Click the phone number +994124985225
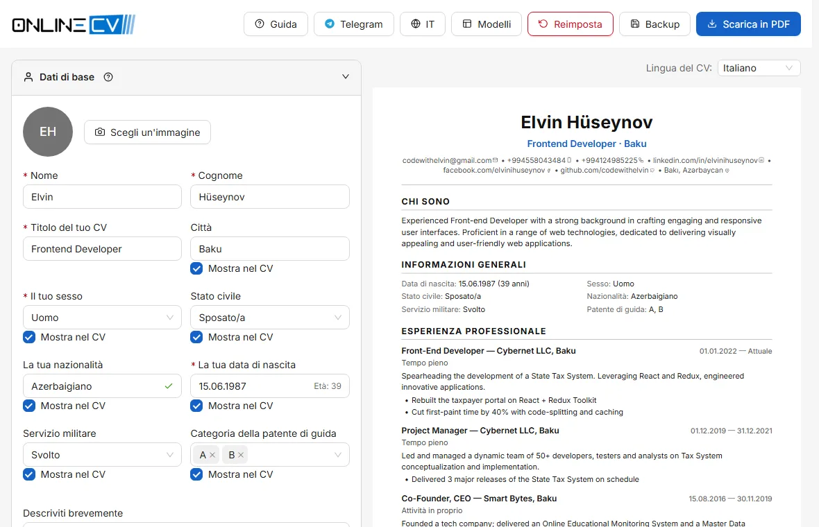This screenshot has height=527, width=819. pos(609,160)
